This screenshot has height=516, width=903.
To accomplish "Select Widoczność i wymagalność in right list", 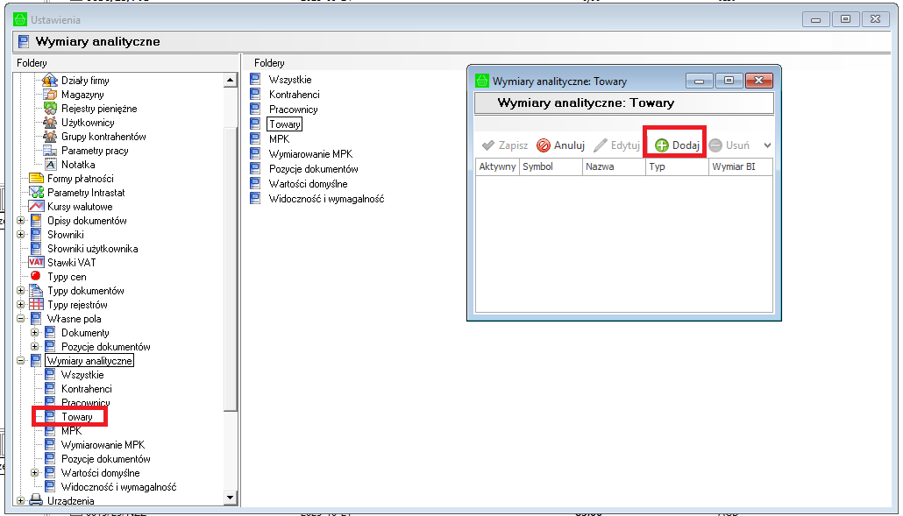I will 326,198.
